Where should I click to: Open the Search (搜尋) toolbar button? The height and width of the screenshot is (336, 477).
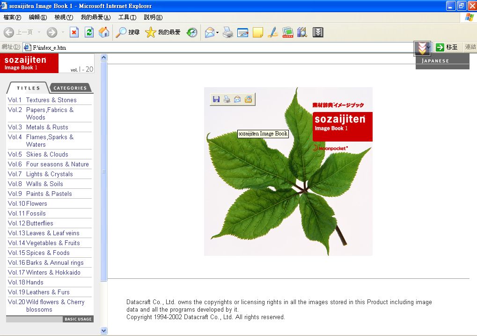pyautogui.click(x=127, y=32)
